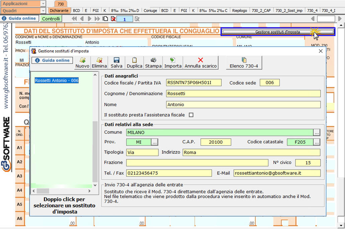The image size is (345, 229).
Task: Add a new page with the blank page icon
Action: 106,19
